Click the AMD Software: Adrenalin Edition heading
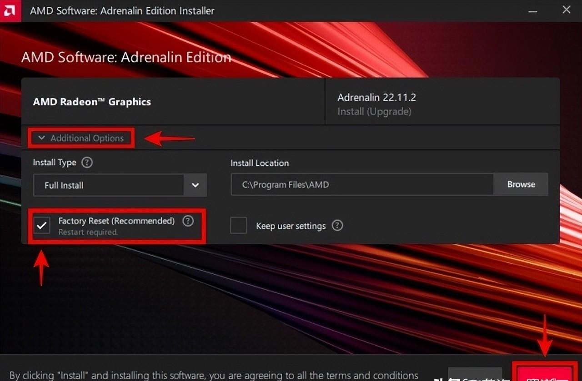This screenshot has height=381, width=582. click(x=126, y=57)
